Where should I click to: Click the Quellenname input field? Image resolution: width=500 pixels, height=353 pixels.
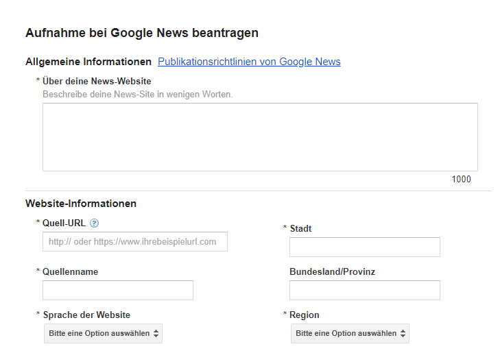[x=118, y=290]
